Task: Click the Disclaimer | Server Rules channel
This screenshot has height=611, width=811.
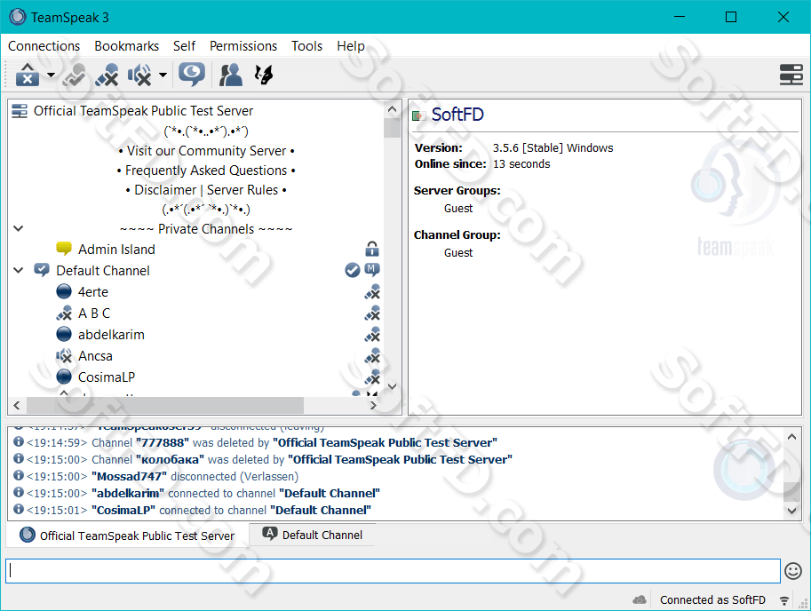Action: point(206,190)
